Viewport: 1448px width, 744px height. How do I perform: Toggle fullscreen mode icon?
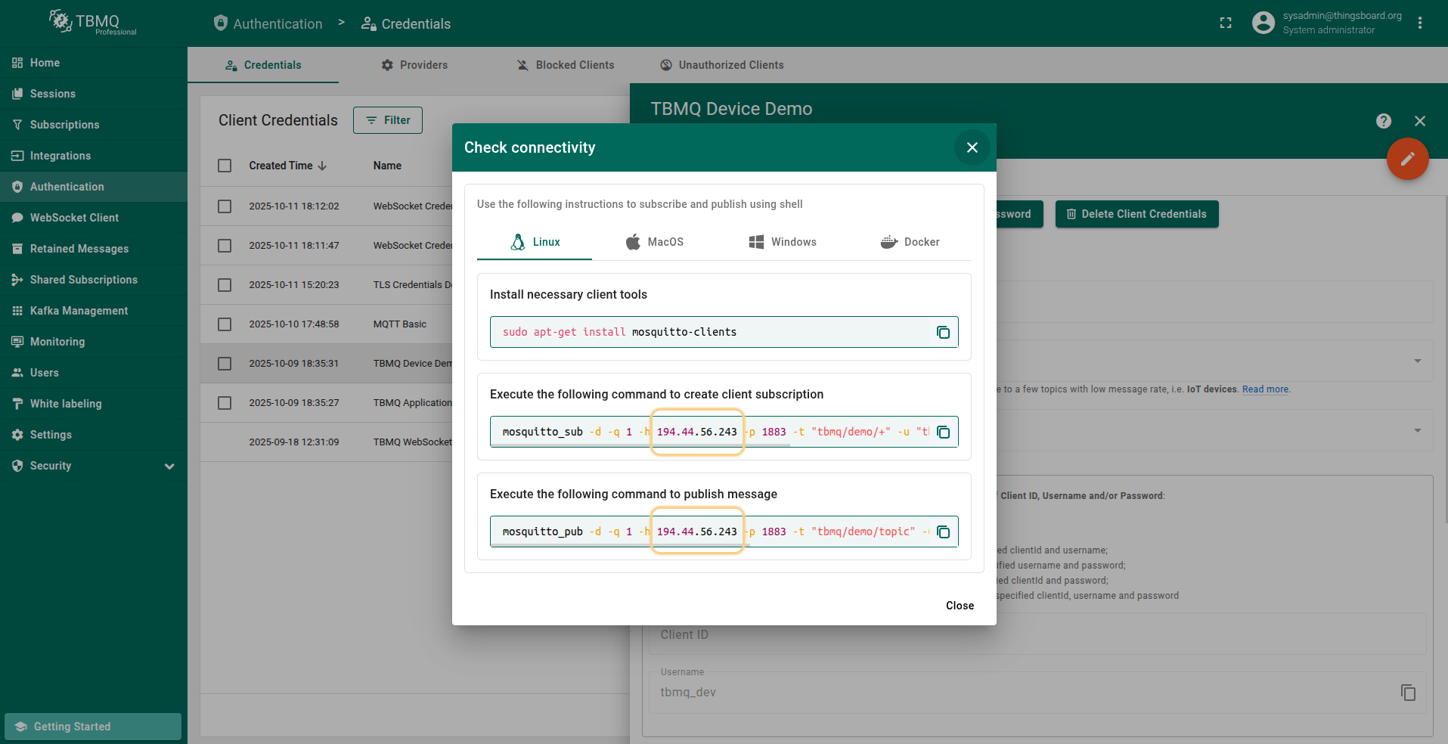pos(1226,23)
